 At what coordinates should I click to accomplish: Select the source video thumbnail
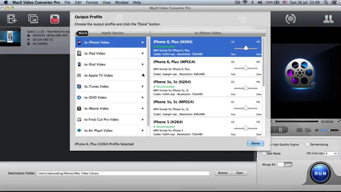tap(10, 37)
